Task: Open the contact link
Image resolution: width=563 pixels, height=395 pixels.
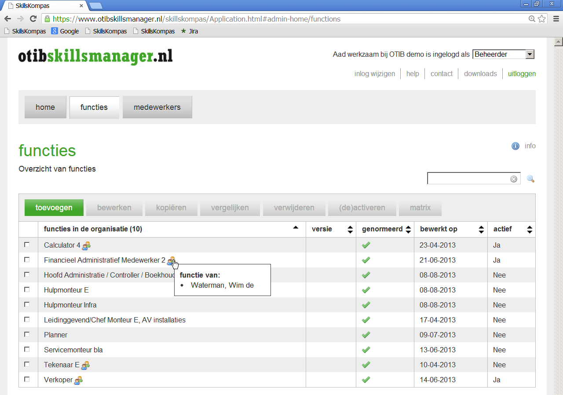Action: tap(442, 73)
